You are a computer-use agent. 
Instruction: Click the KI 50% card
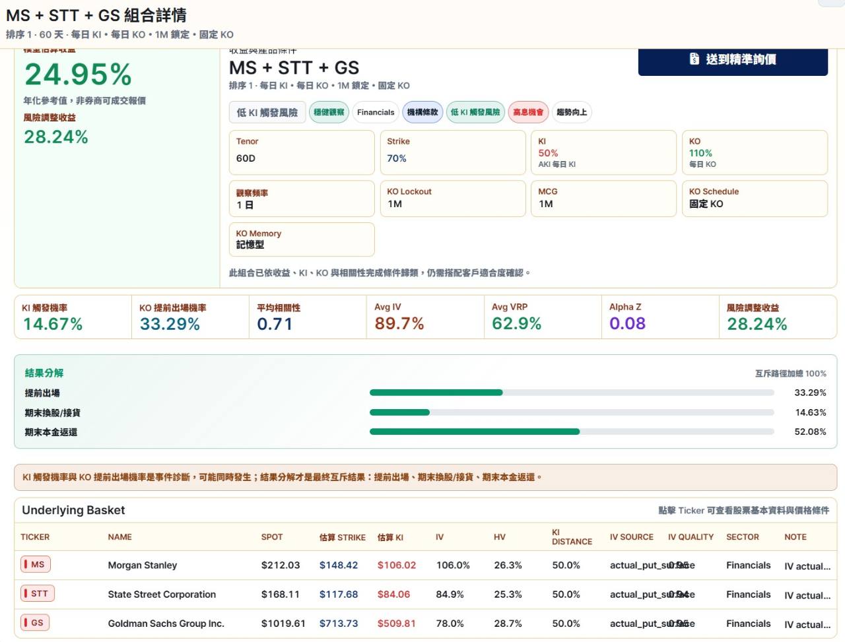[x=604, y=152]
